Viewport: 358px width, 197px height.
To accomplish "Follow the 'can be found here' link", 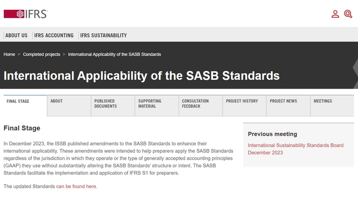I will coord(76,186).
